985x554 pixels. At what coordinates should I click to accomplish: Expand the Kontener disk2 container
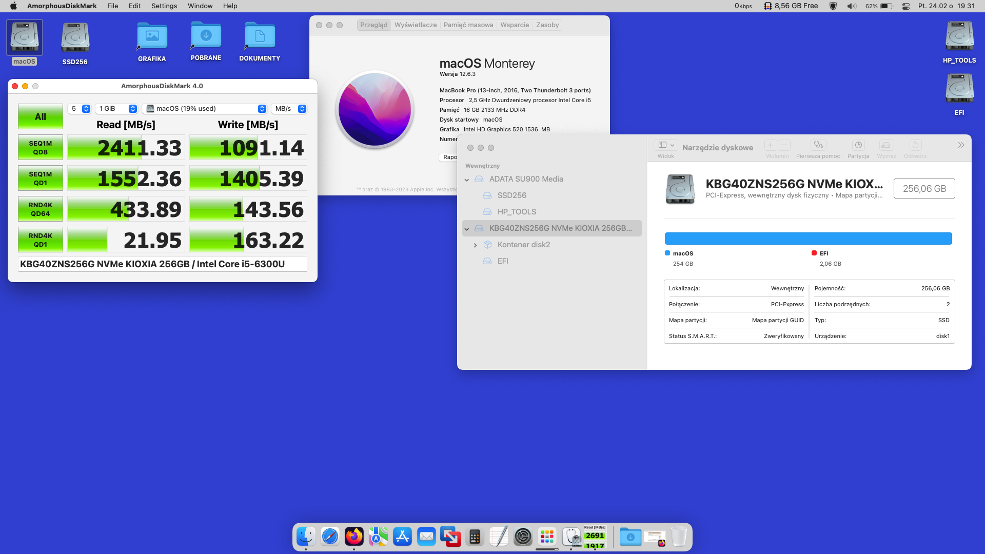pyautogui.click(x=475, y=245)
